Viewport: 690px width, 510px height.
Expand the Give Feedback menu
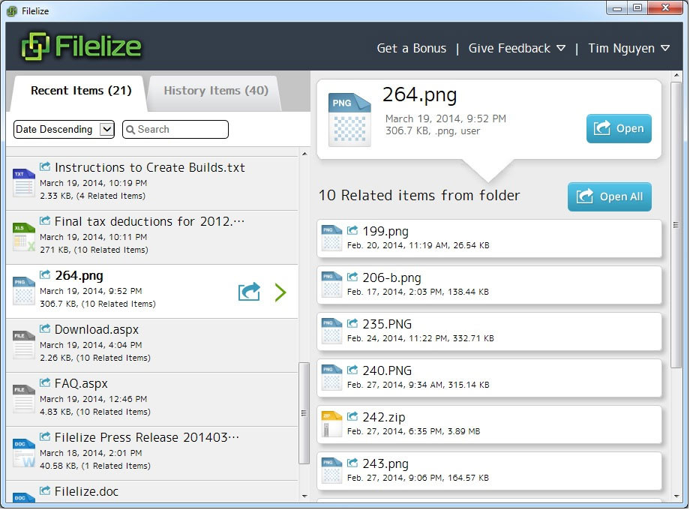pos(517,49)
